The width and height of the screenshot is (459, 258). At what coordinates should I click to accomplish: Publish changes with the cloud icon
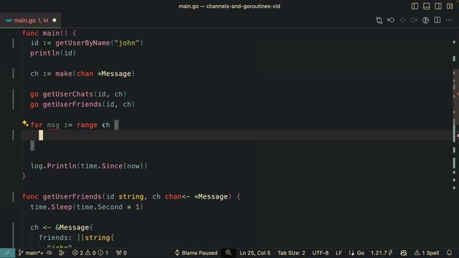point(49,253)
